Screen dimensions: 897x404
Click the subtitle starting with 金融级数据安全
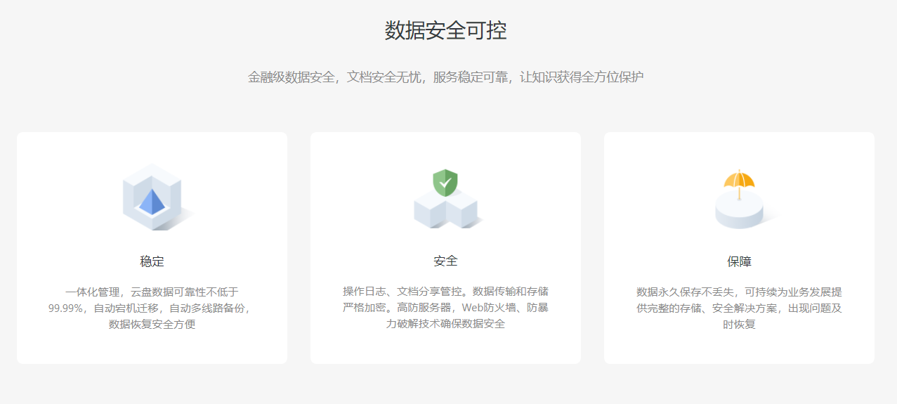click(x=446, y=77)
